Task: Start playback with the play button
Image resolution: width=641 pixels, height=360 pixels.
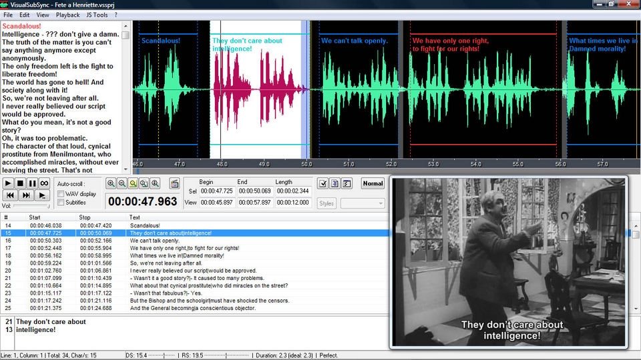Action: [x=8, y=183]
